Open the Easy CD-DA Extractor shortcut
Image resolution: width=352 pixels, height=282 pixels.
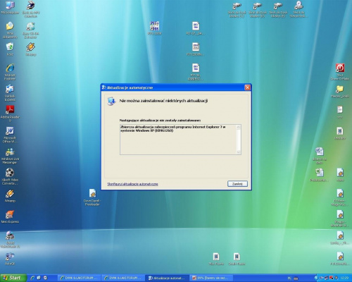30,30
